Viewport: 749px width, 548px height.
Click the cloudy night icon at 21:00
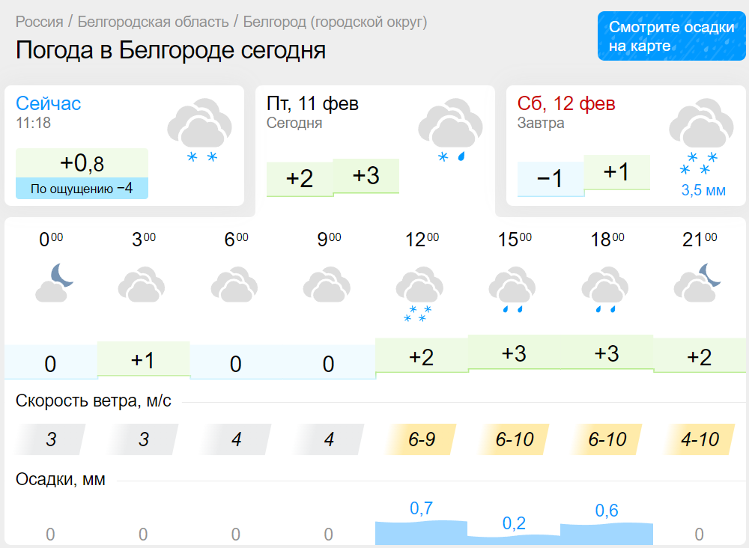coord(698,282)
